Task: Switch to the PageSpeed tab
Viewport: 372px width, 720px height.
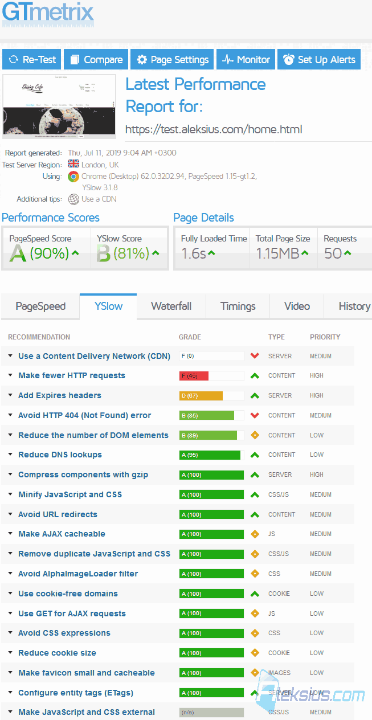Action: (x=40, y=306)
